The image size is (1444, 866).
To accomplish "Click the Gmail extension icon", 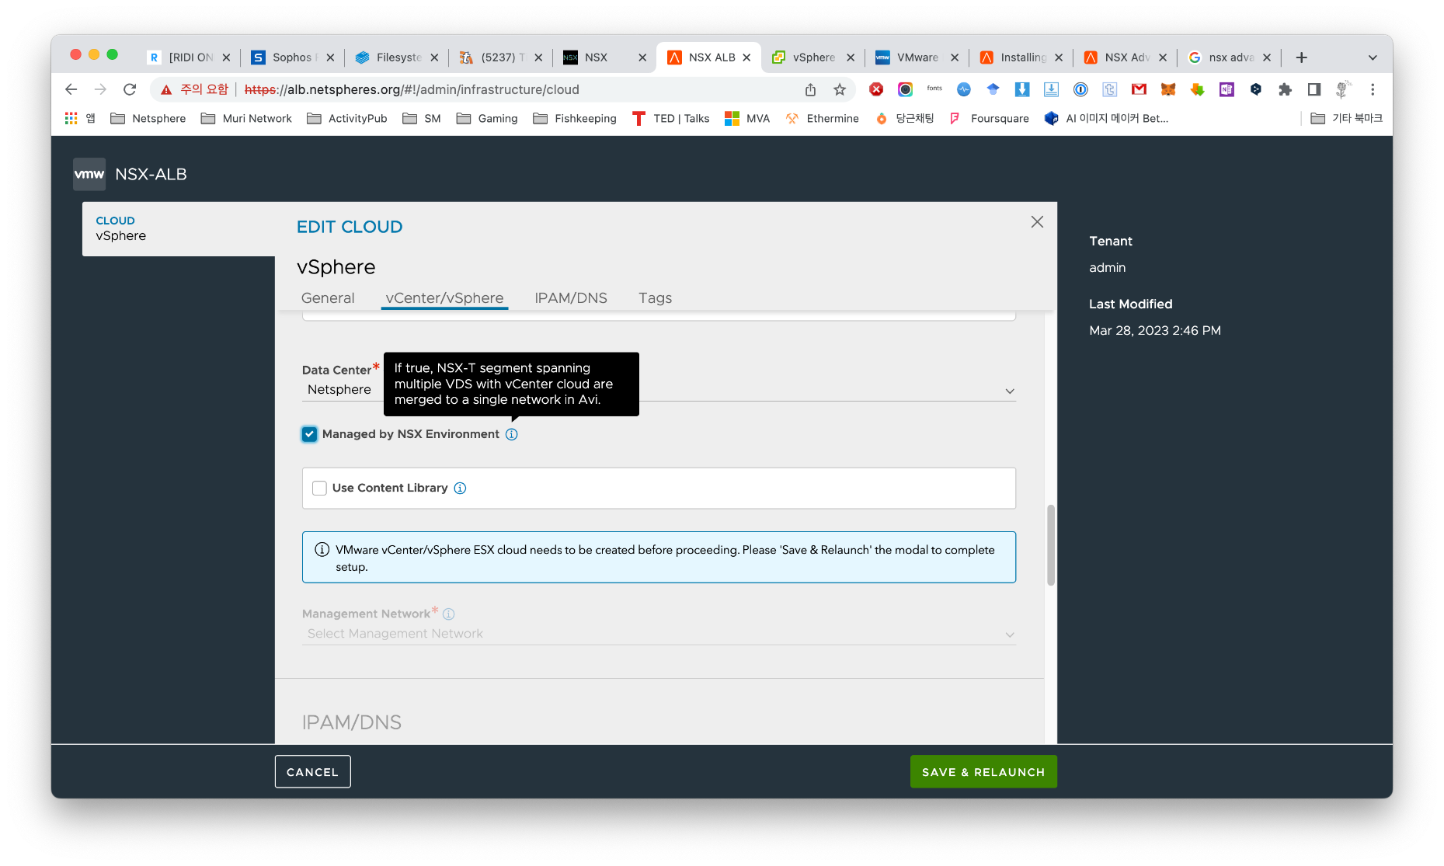I will (1139, 89).
